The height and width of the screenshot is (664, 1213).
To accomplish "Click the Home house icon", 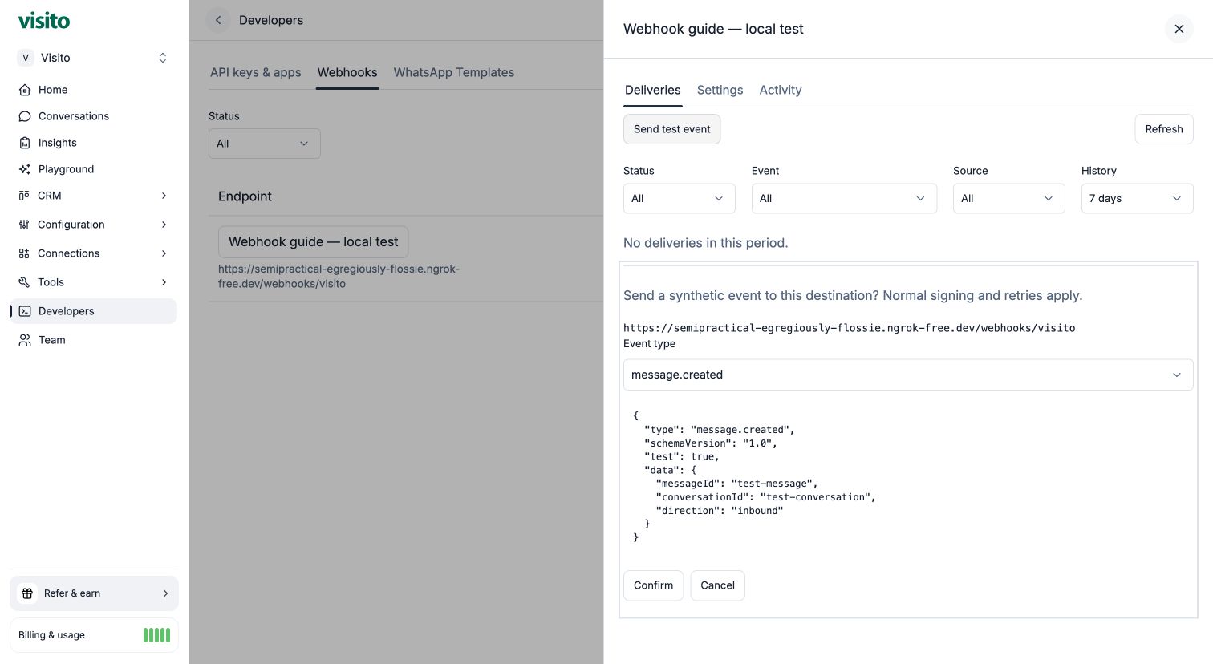I will point(25,90).
